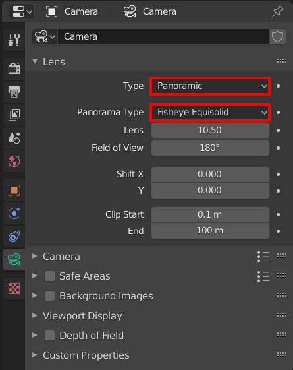Click the Field of View value slider
This screenshot has height=370, width=293.
pos(210,148)
